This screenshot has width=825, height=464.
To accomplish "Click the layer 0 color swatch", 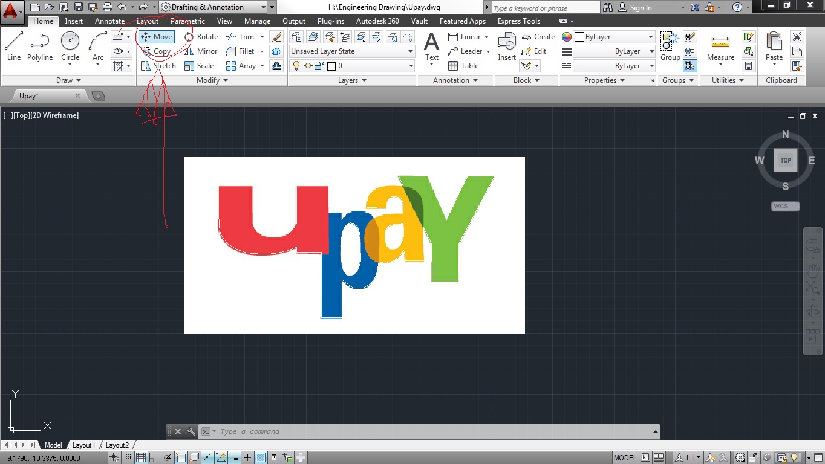I will click(x=331, y=66).
